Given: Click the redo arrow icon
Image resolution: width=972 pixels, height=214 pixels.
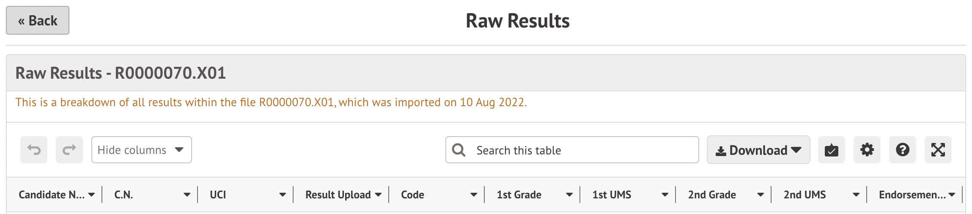Looking at the screenshot, I should tap(69, 150).
